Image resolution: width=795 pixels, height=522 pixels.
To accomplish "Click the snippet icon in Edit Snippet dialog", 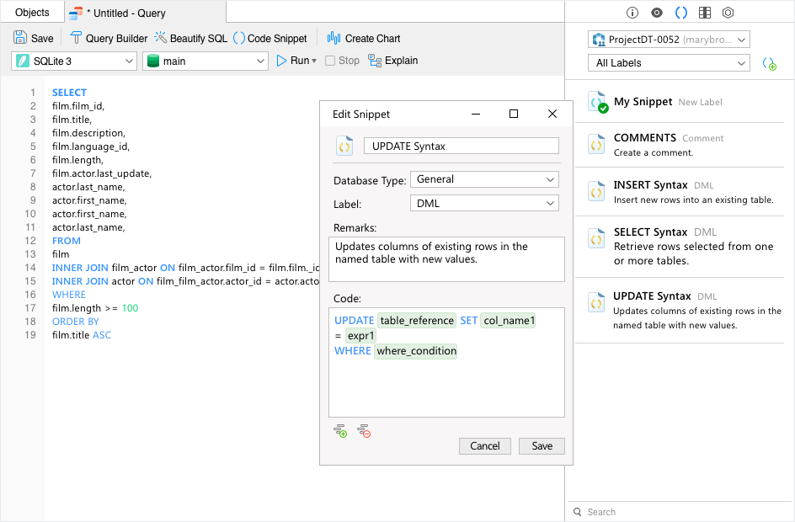I will [x=344, y=146].
